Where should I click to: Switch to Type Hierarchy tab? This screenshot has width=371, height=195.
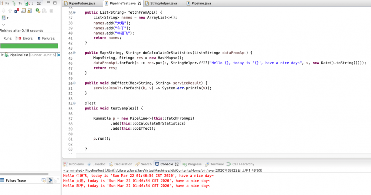pyautogui.click(x=17, y=3)
